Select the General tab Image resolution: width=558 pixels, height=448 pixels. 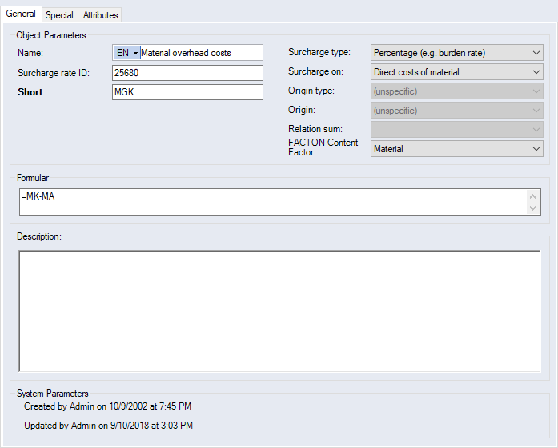pyautogui.click(x=21, y=14)
